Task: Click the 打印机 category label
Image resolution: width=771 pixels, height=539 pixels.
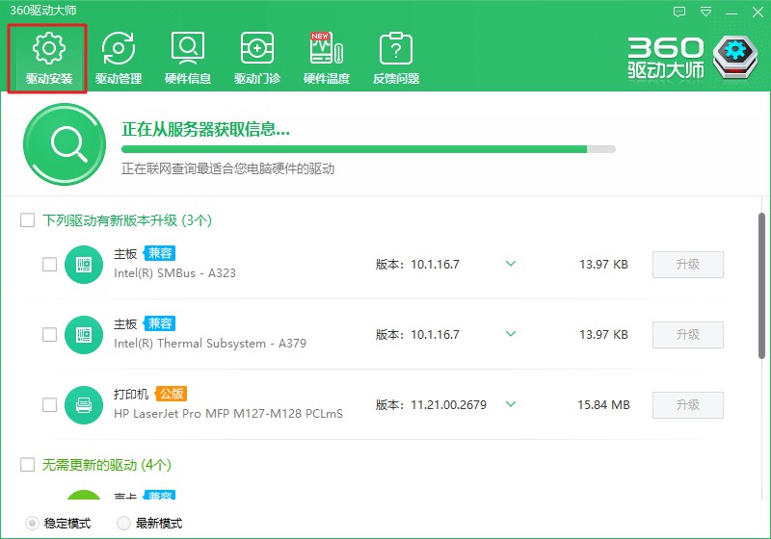Action: tap(131, 394)
